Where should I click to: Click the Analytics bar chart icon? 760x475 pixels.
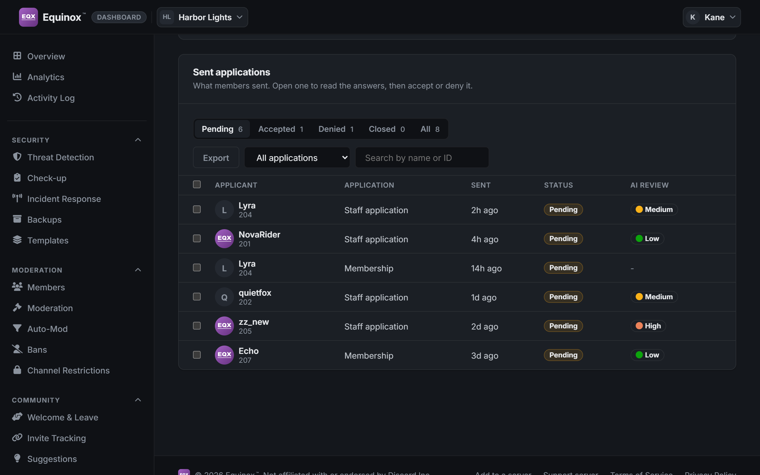click(17, 76)
